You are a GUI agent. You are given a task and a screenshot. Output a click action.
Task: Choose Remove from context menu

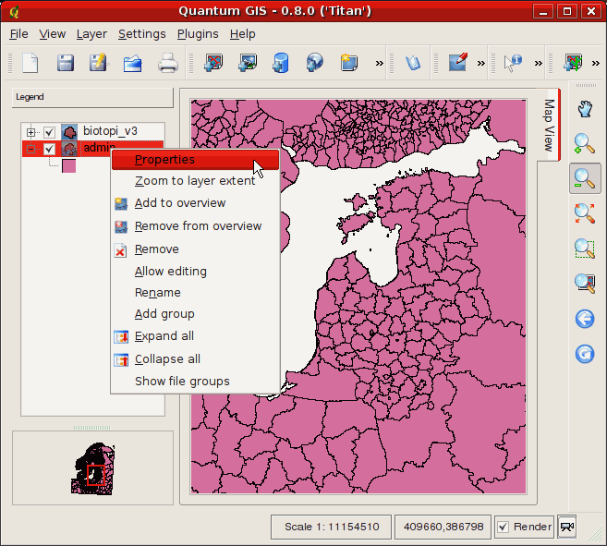195,249
